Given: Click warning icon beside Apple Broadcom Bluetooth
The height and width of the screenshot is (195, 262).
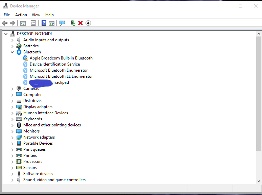Looking at the screenshot, I should (25, 58).
